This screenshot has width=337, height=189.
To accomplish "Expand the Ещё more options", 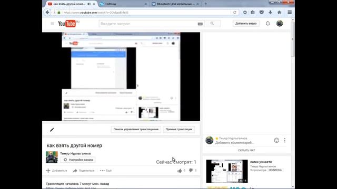I will coord(106,171).
